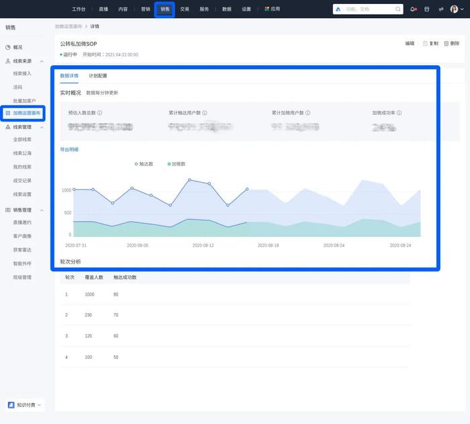
Task: Click the info icon beside 累计加微用户数
Action: [308, 113]
